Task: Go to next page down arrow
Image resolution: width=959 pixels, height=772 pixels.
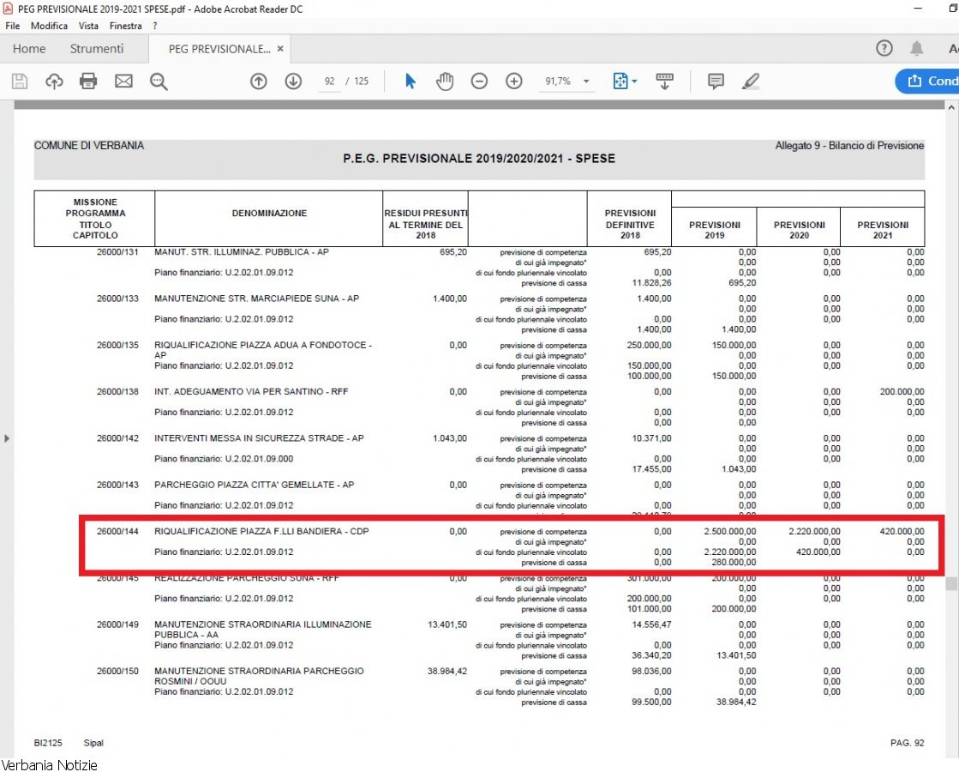Action: click(x=293, y=81)
